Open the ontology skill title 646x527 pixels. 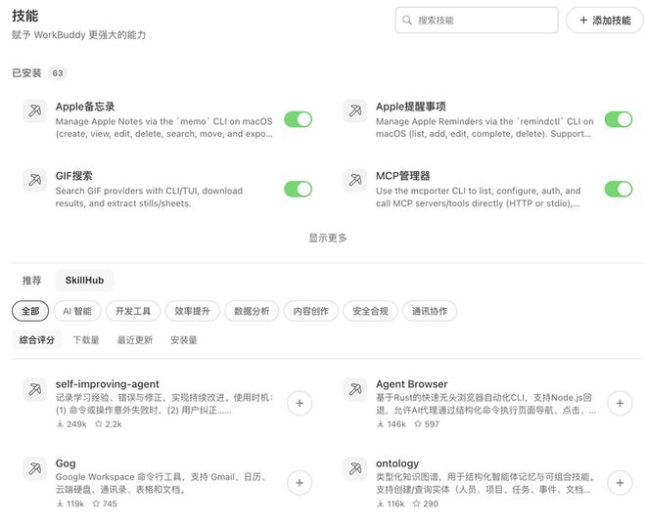coord(397,463)
